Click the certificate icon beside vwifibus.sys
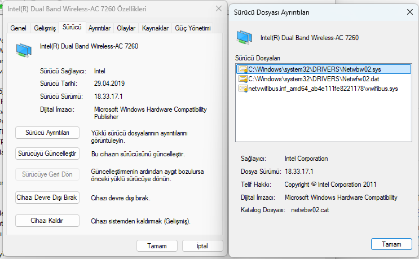Viewport: 419px width, 259px height. pos(243,89)
